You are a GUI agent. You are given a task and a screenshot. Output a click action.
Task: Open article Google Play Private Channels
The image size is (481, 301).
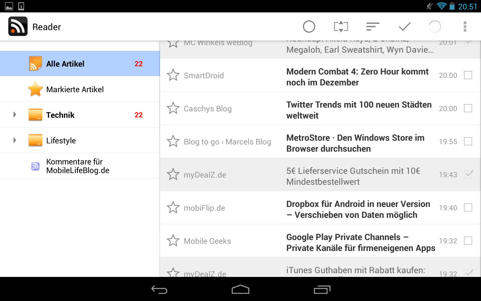tap(361, 242)
